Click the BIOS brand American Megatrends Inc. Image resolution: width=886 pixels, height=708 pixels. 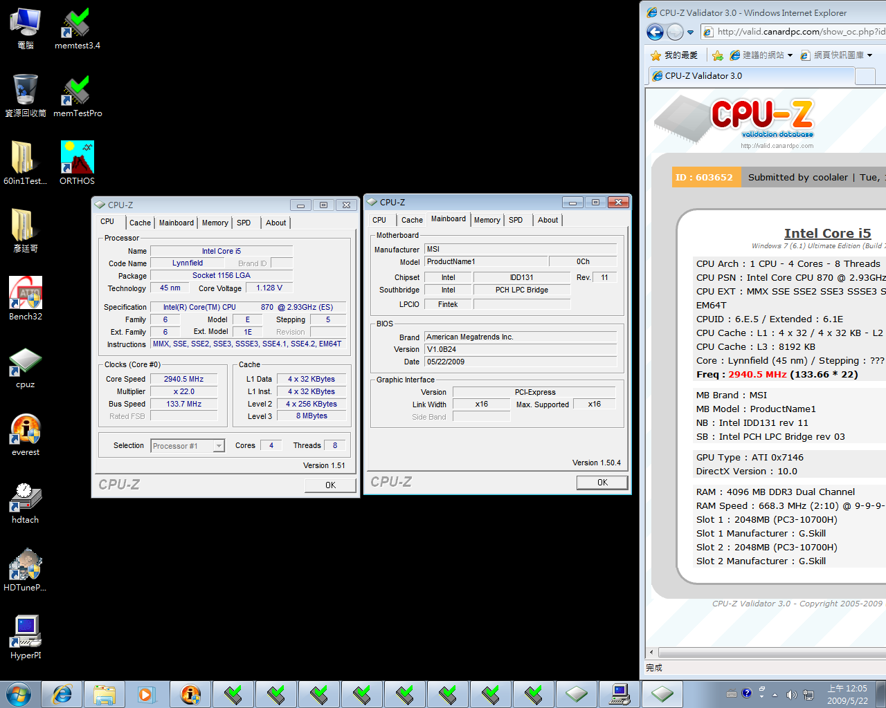pyautogui.click(x=521, y=337)
